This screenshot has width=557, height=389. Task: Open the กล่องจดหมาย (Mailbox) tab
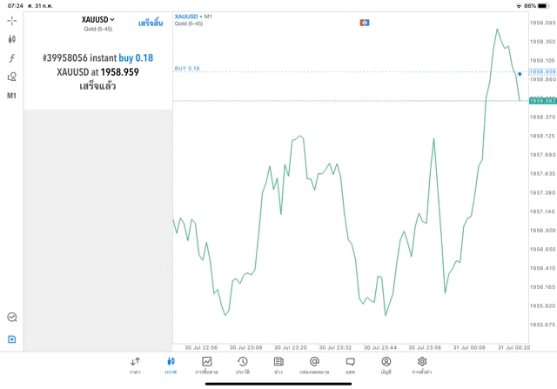[314, 366]
